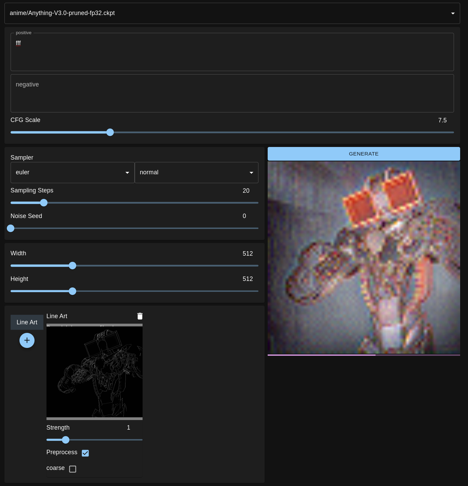The image size is (468, 486).
Task: Click the Height slider handle
Action: (72, 291)
